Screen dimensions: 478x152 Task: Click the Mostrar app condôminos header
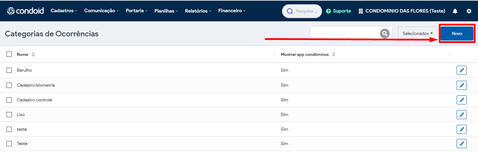pos(305,55)
